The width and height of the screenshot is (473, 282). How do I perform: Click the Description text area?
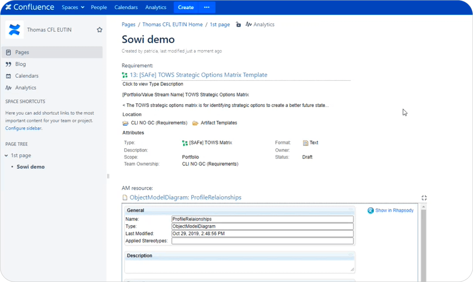[240, 266]
